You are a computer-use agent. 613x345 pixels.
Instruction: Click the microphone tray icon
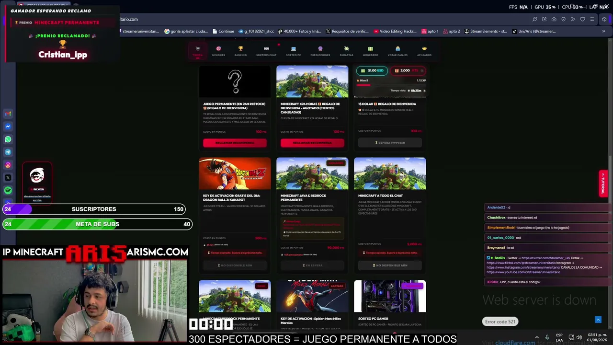pos(547,337)
